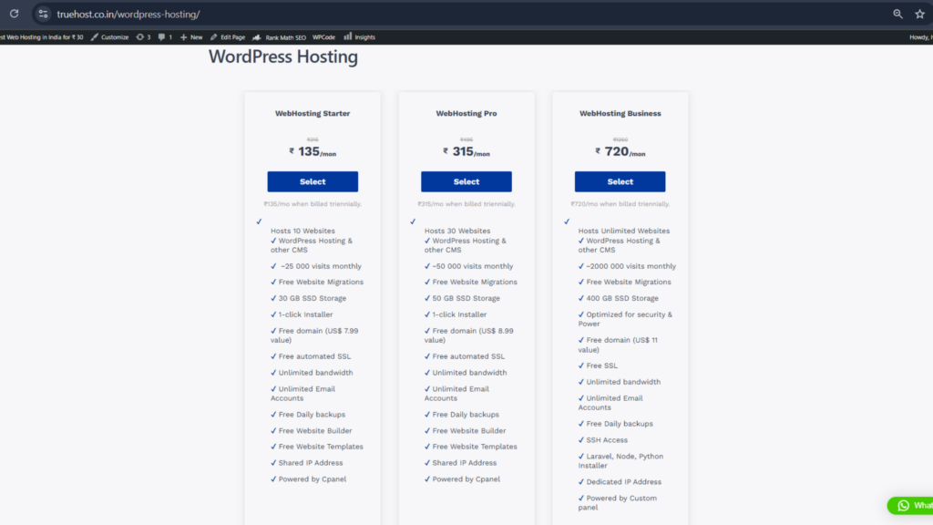Click '~25 000 visits monthly' feature

(321, 266)
